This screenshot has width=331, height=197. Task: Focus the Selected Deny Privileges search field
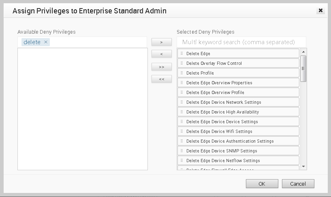point(241,42)
